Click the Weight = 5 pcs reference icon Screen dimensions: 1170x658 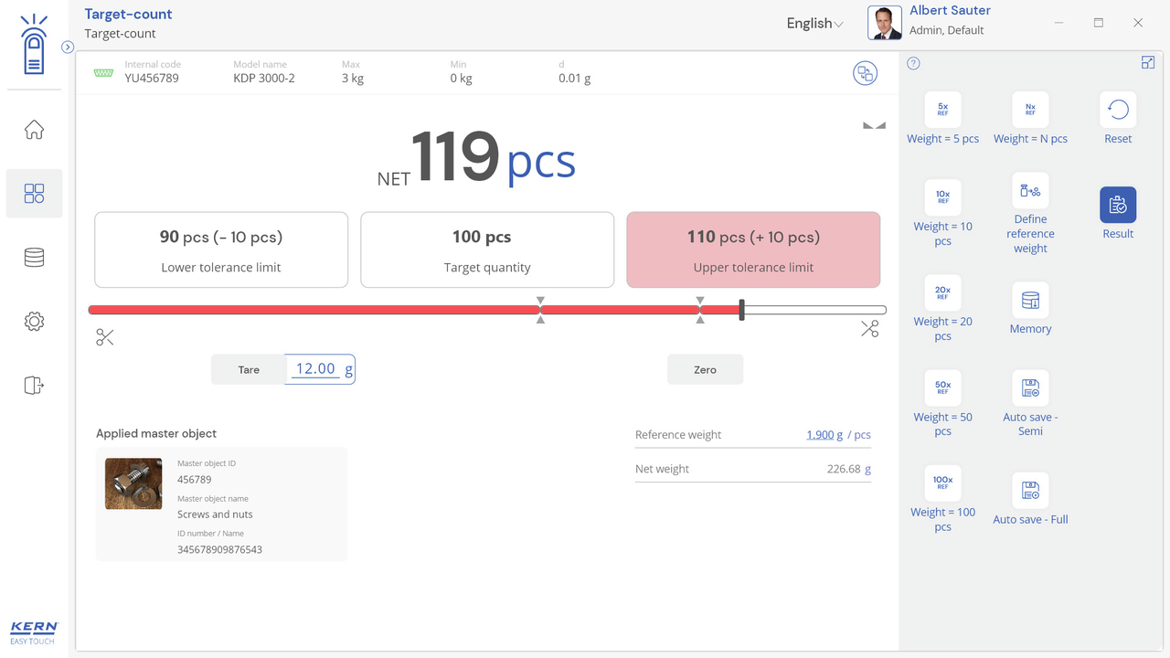tap(942, 110)
